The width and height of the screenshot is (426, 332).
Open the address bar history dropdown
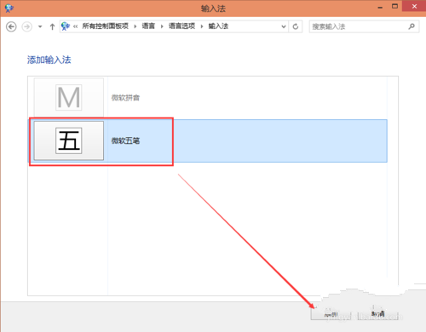click(x=284, y=26)
